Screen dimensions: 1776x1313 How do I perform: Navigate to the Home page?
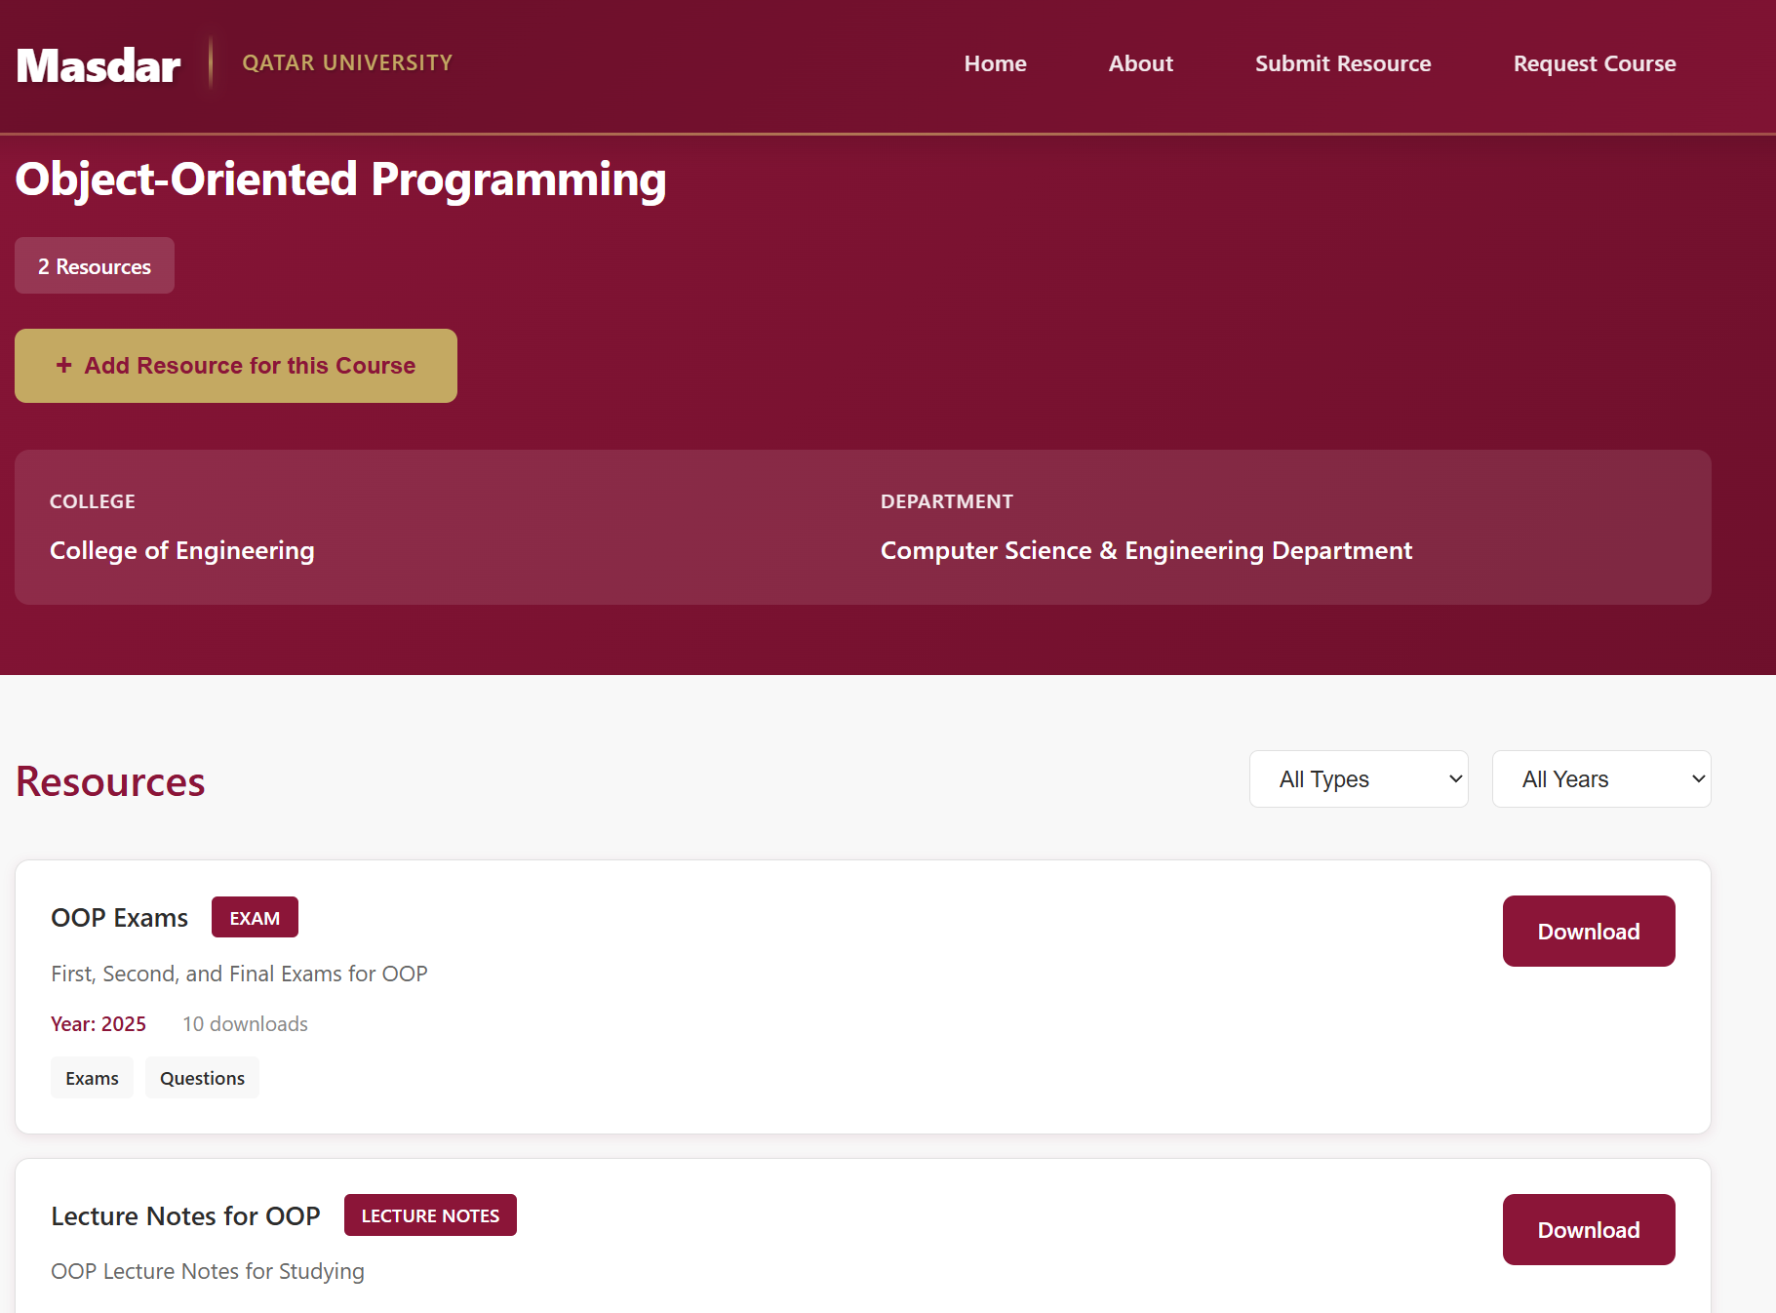[995, 63]
